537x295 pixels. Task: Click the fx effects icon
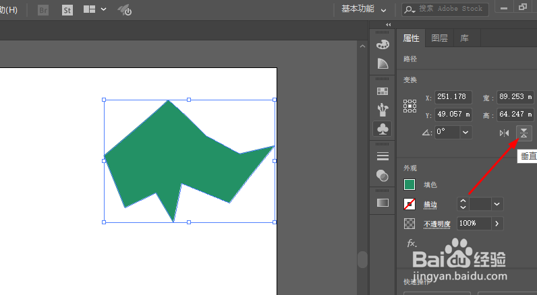[412, 243]
